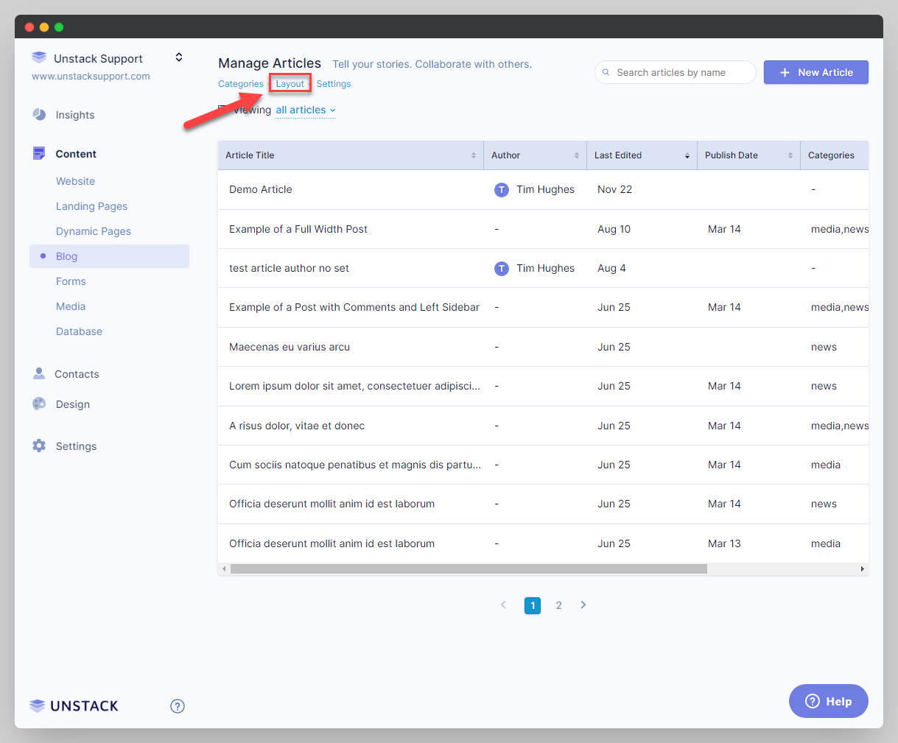This screenshot has width=898, height=743.
Task: Open the Demo Article row
Action: 261,189
